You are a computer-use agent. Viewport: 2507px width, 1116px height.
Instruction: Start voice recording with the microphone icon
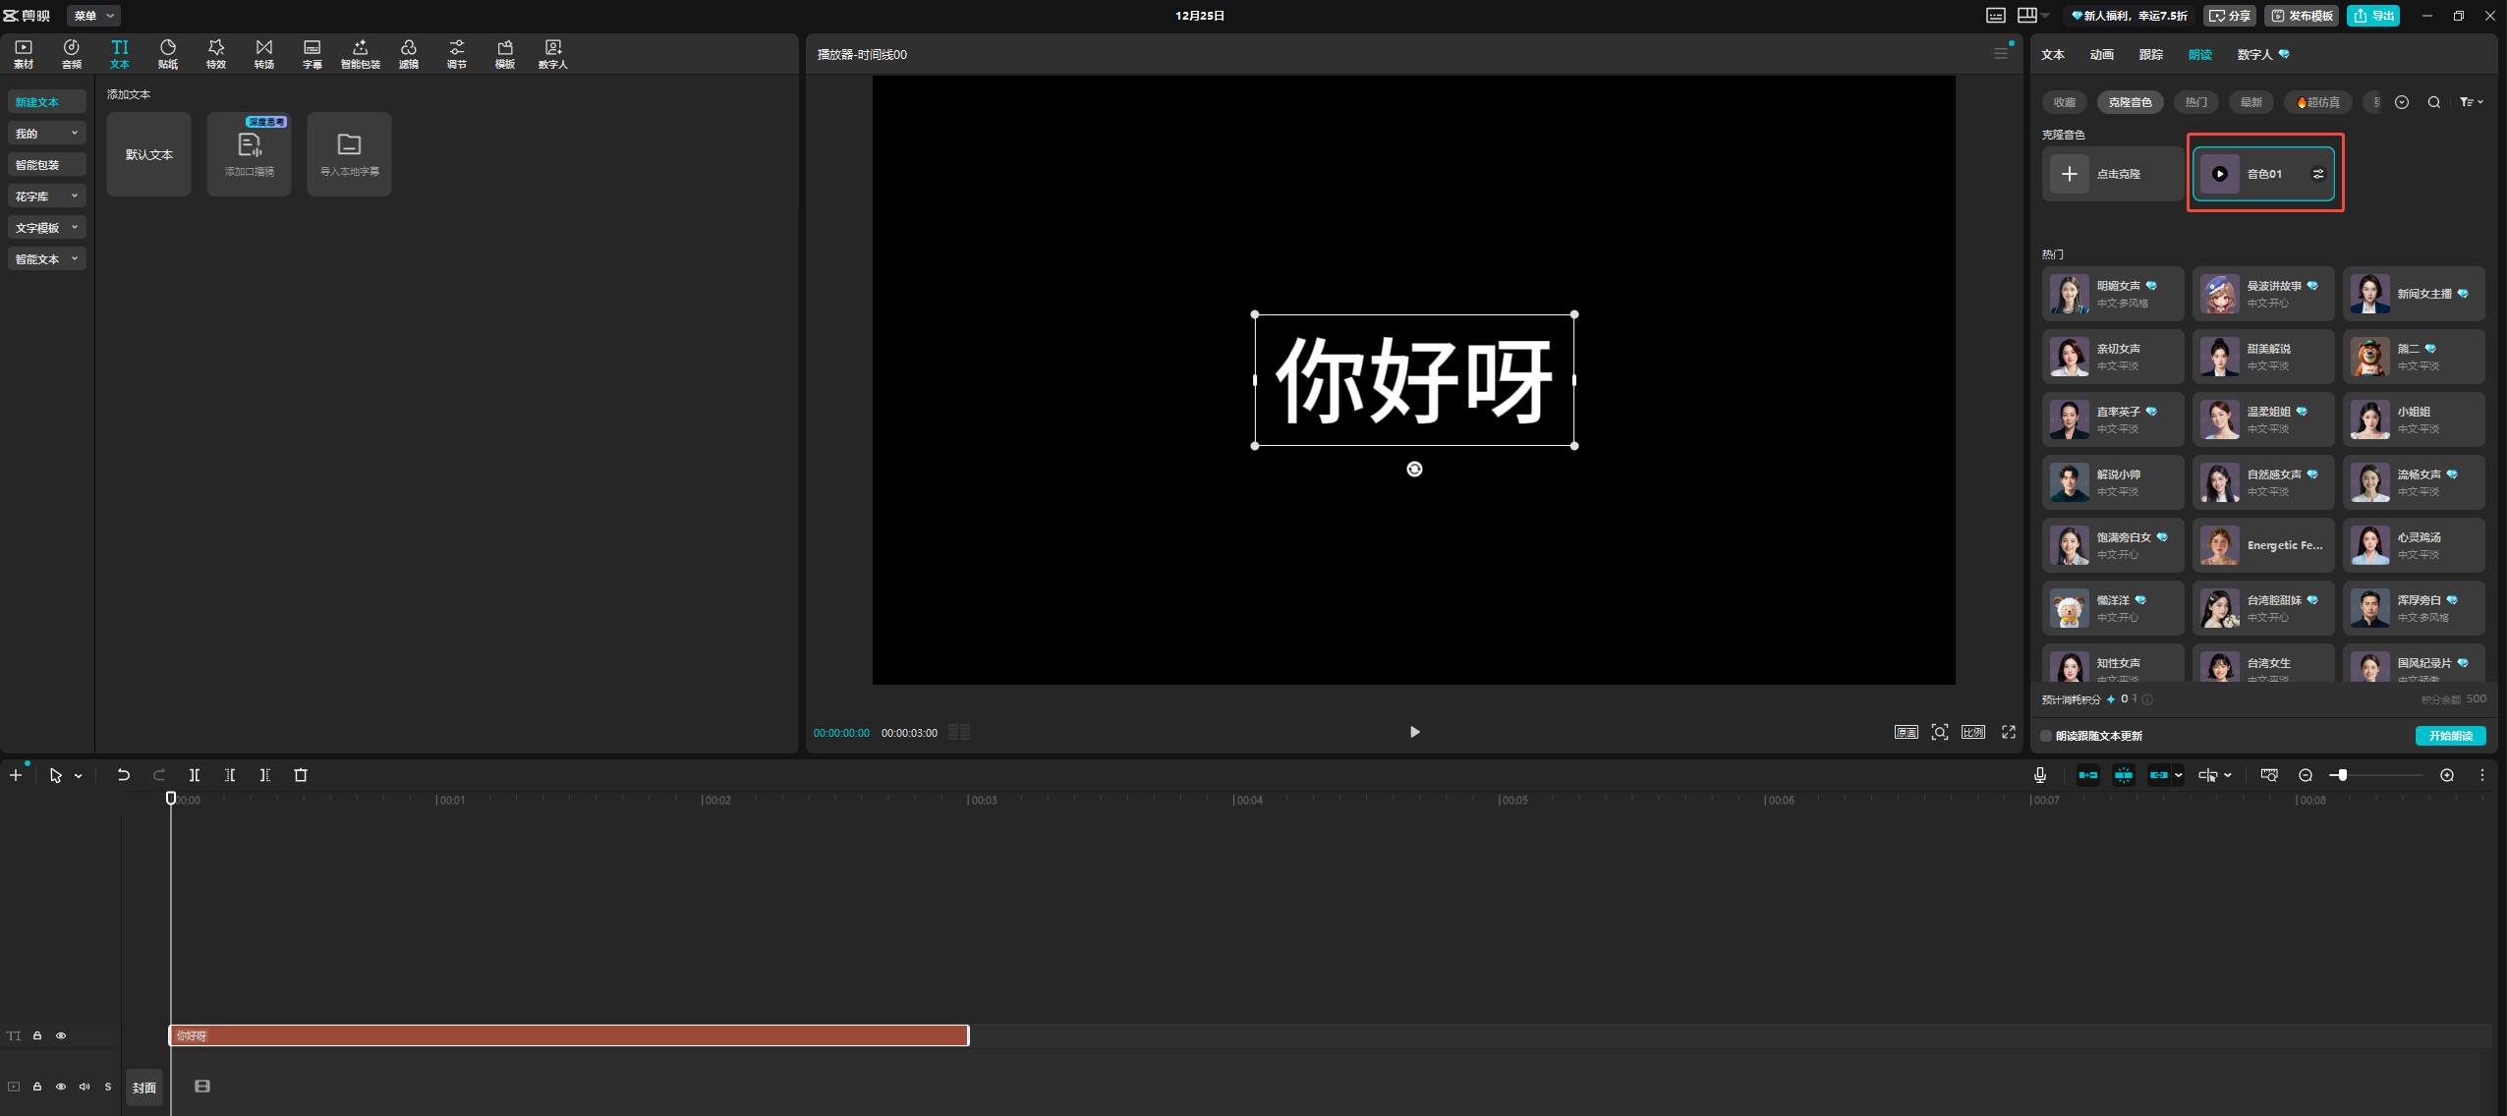pos(2039,775)
